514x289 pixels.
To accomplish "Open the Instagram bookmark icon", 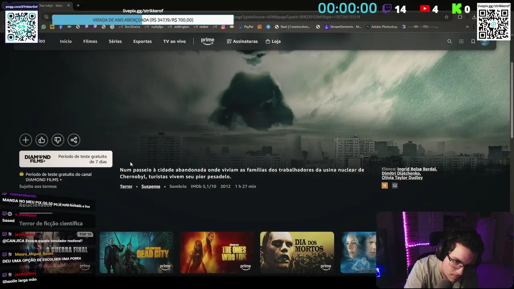I will 223,27.
